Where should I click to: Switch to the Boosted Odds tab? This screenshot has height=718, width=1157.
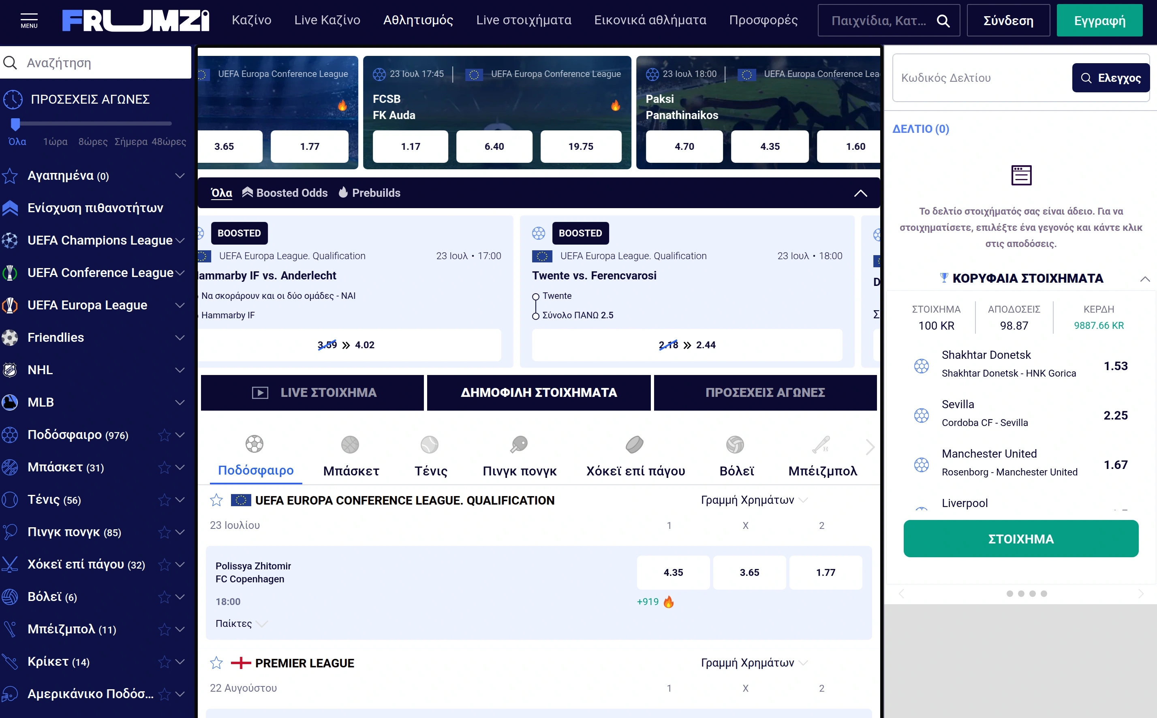[x=284, y=193]
